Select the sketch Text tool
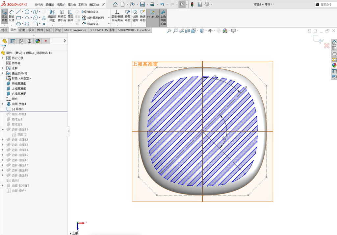 pos(44,18)
